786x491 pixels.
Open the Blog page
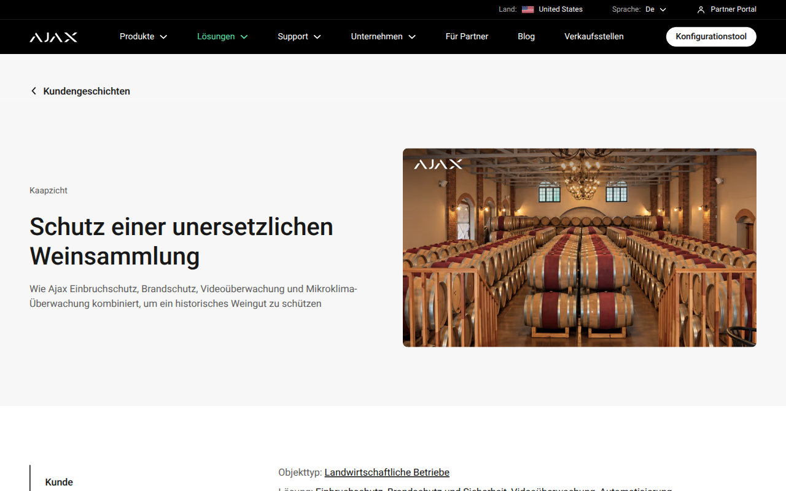click(526, 37)
